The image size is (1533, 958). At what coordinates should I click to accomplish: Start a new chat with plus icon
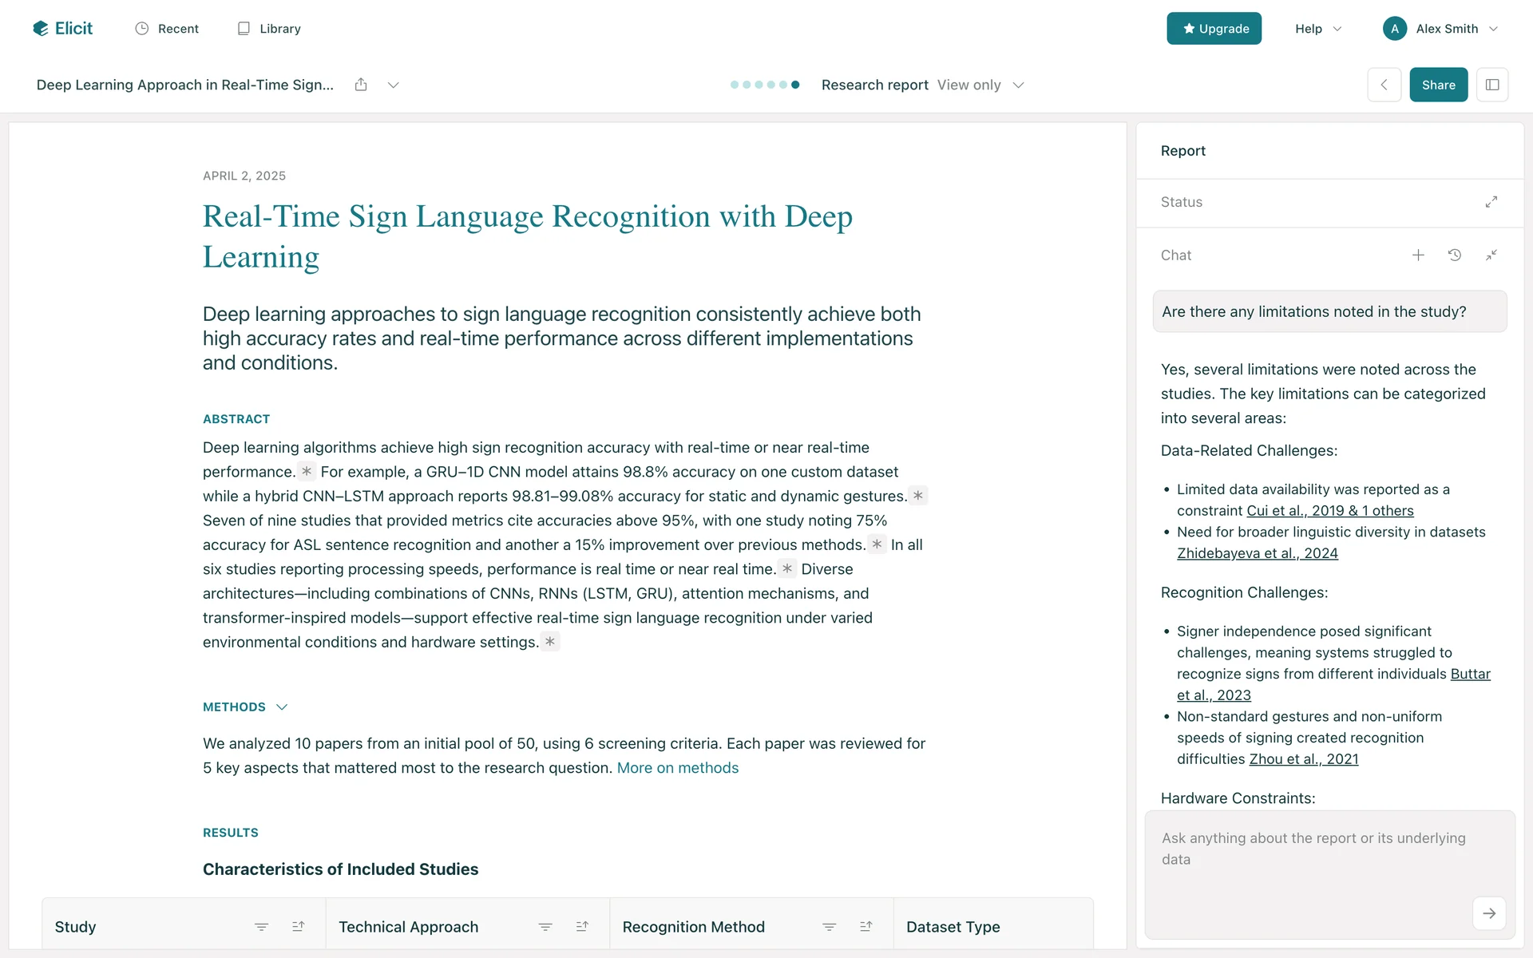[x=1418, y=255]
